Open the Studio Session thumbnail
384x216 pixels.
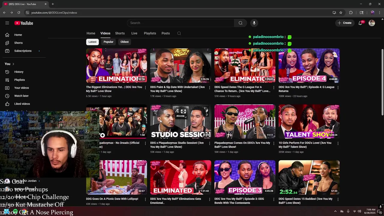[181, 121]
